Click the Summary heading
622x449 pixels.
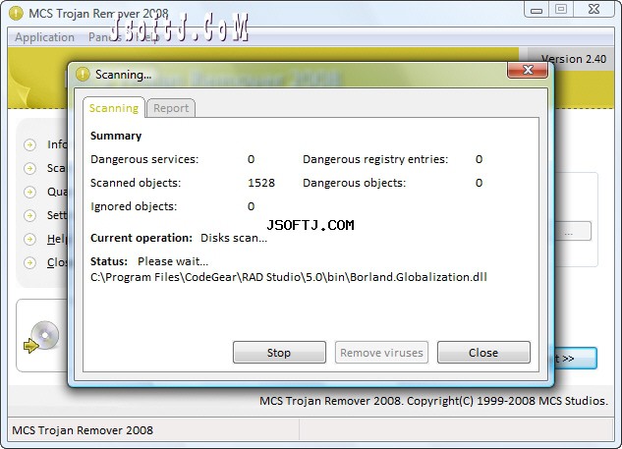tap(116, 136)
